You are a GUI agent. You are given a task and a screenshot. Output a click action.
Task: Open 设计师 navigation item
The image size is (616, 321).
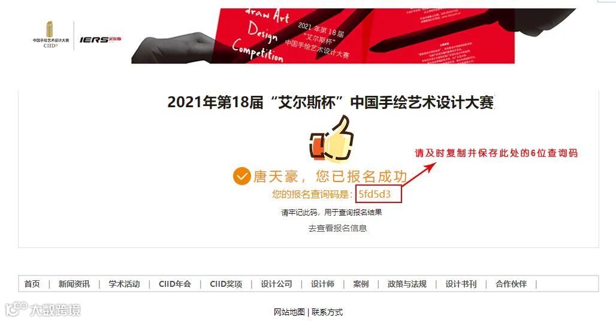pos(322,284)
